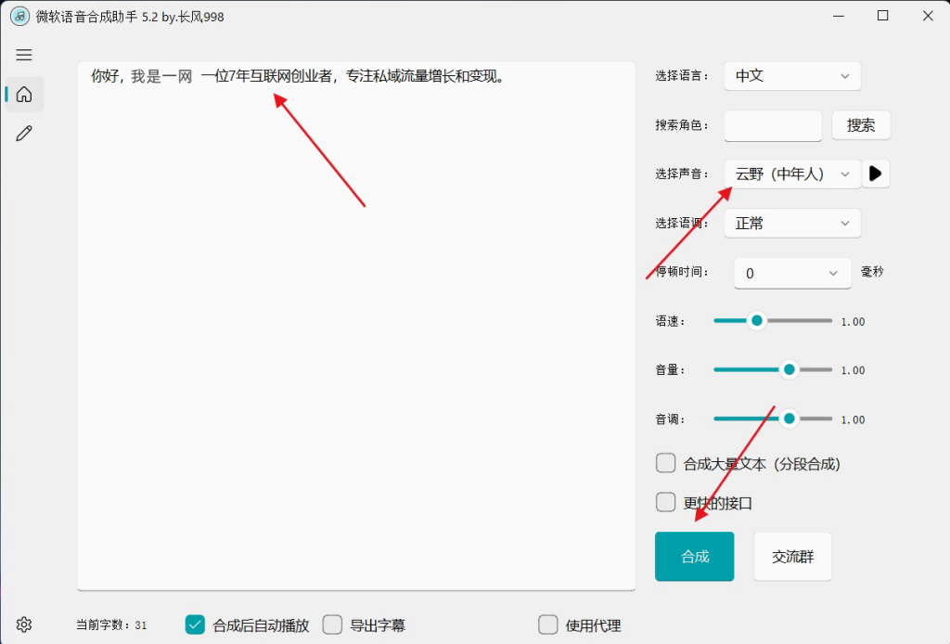Click the 交流群 button
Screen dimensions: 950x644
[791, 556]
